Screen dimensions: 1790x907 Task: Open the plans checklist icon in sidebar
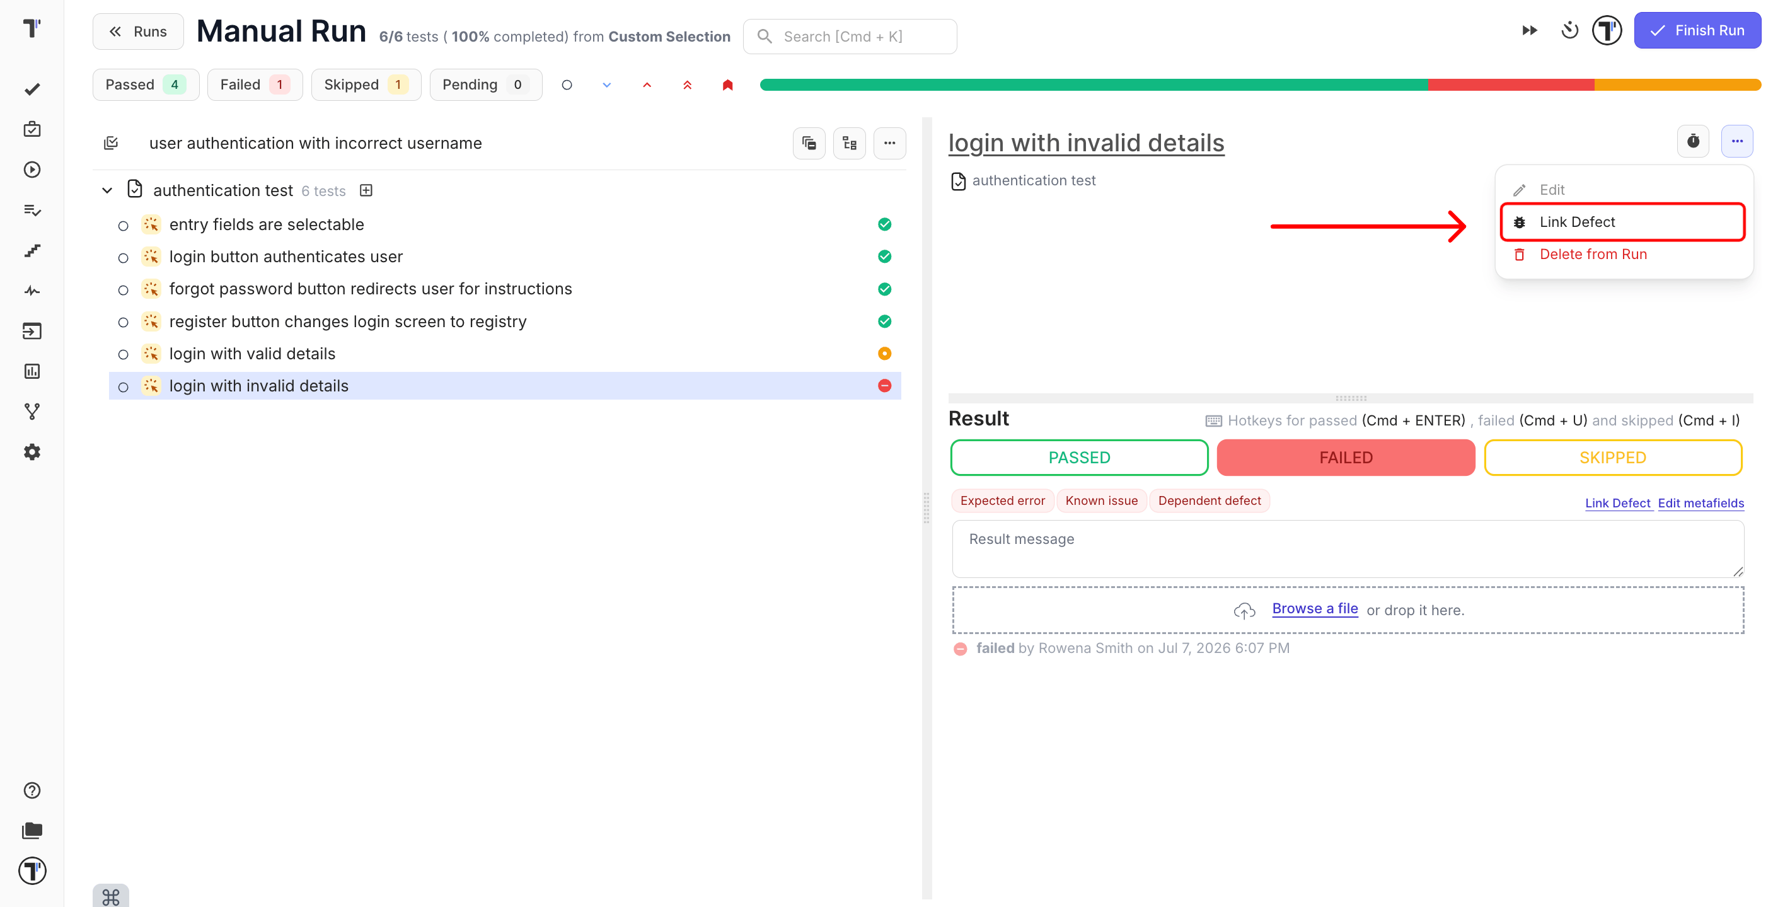32,210
